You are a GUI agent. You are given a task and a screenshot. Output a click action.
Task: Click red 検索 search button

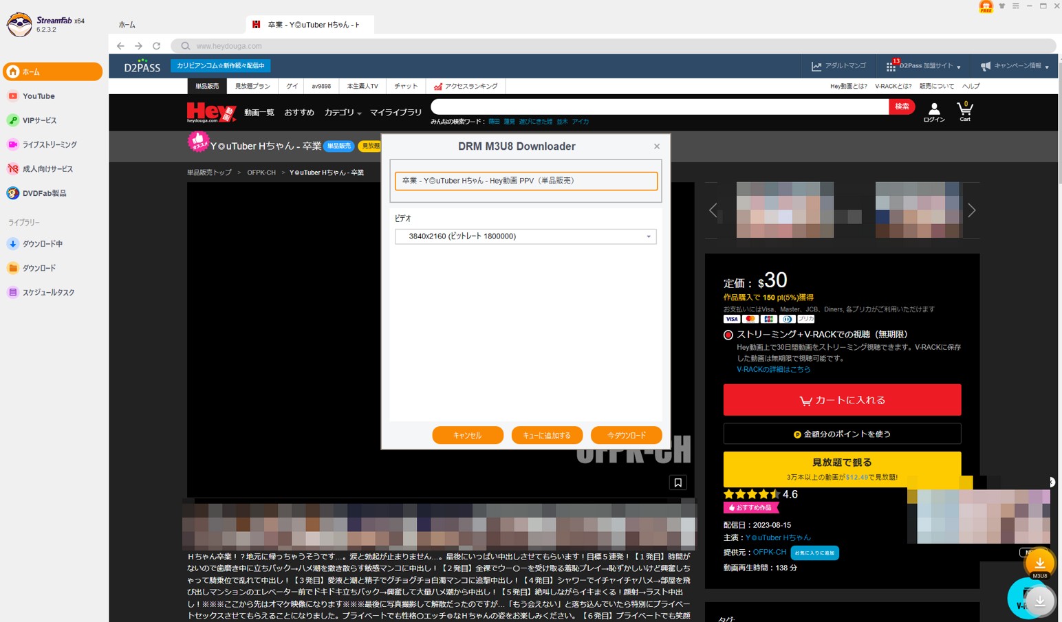tap(902, 107)
